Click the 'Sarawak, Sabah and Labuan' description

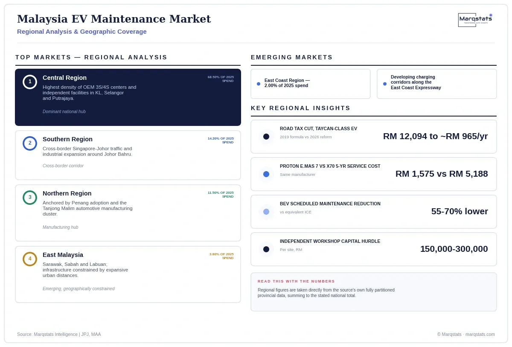tap(85, 270)
